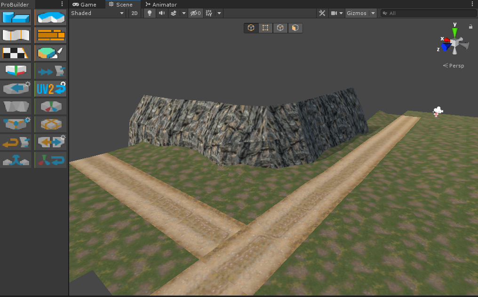This screenshot has width=478, height=297.
Task: Open the search filter dropdown magnifier
Action: 385,13
